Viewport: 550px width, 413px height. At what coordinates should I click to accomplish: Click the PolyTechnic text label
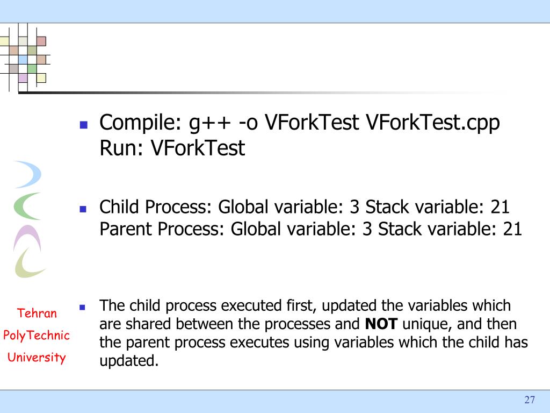click(37, 336)
